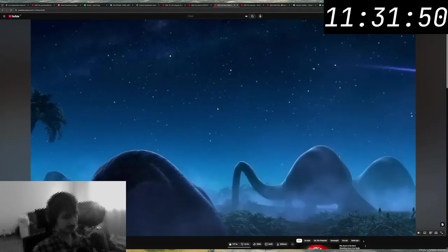Enter fullscreen with the player fullscreen icon
Image resolution: width=448 pixels, height=252 pixels.
pos(442,233)
